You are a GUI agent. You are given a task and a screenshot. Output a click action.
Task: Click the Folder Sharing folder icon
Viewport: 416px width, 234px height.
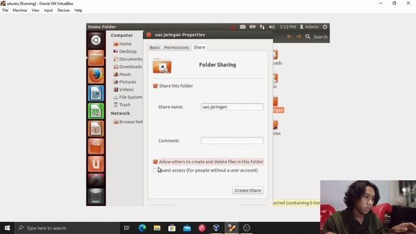click(162, 66)
